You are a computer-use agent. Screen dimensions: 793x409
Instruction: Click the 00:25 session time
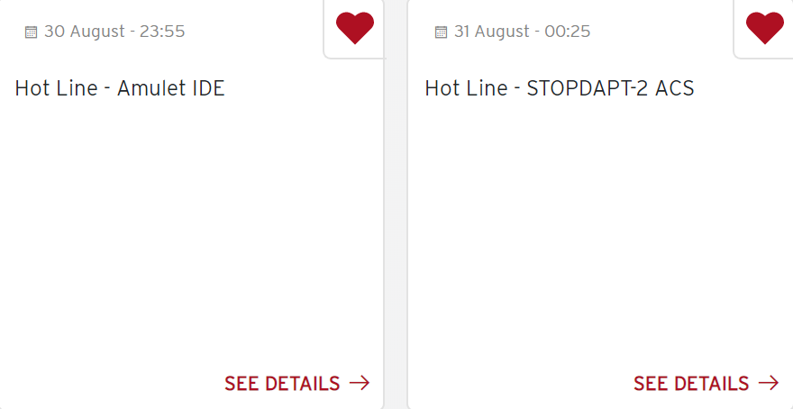[x=568, y=32]
